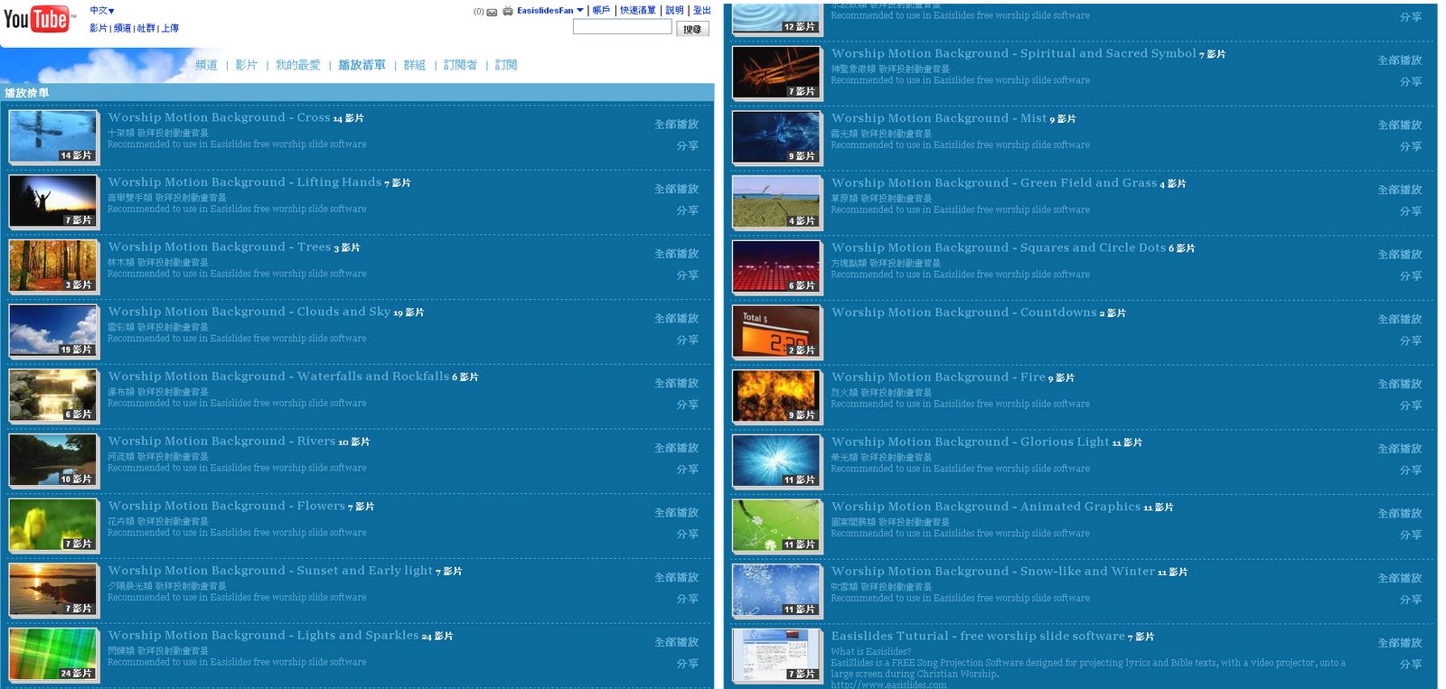Open the 'Worship Motion Background - Countdowns' title
Screen dimensions: 1446x689
(964, 312)
